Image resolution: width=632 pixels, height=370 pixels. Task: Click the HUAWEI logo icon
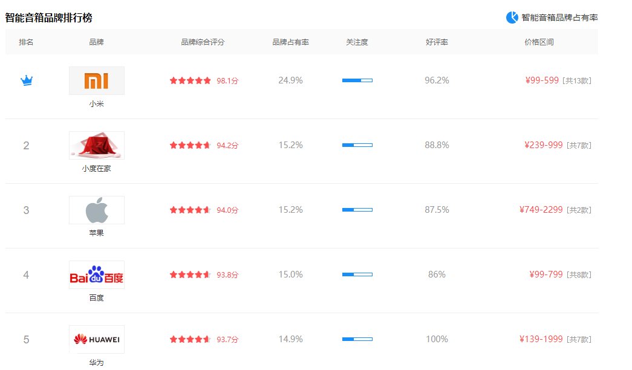pyautogui.click(x=97, y=339)
